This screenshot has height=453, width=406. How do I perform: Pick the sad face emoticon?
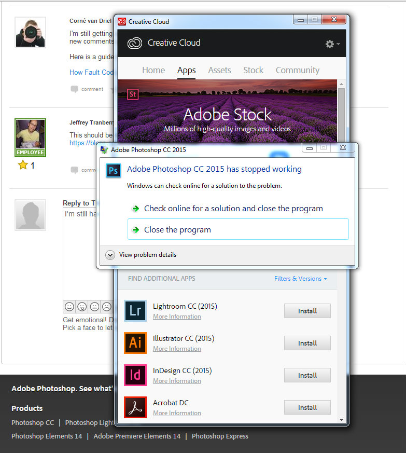coord(107,307)
